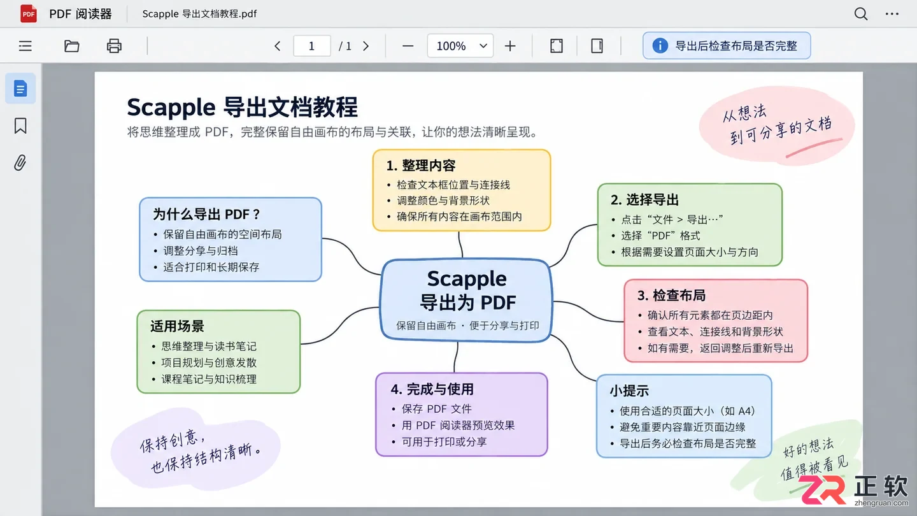Click the heading 1. 整理内容

coord(420,166)
